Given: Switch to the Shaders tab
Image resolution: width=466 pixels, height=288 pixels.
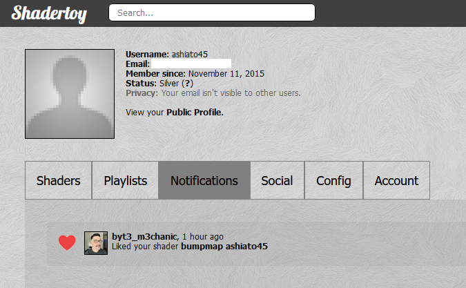Looking at the screenshot, I should coord(58,180).
